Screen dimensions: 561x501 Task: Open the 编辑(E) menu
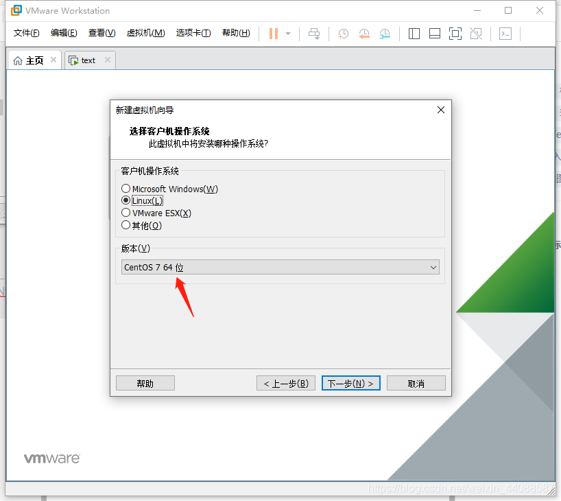point(64,33)
